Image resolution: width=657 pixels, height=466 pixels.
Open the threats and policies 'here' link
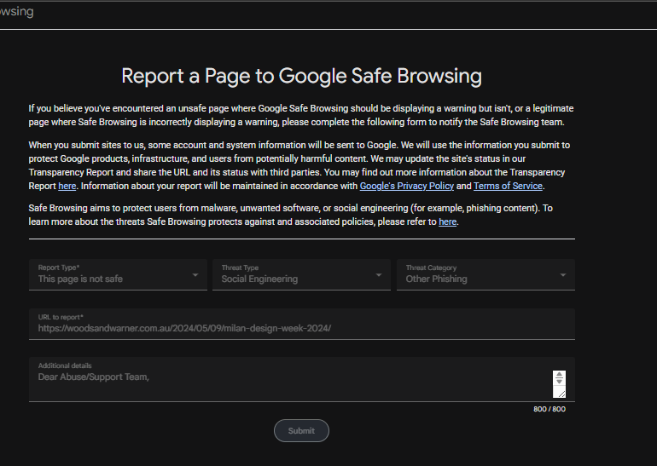click(x=447, y=221)
